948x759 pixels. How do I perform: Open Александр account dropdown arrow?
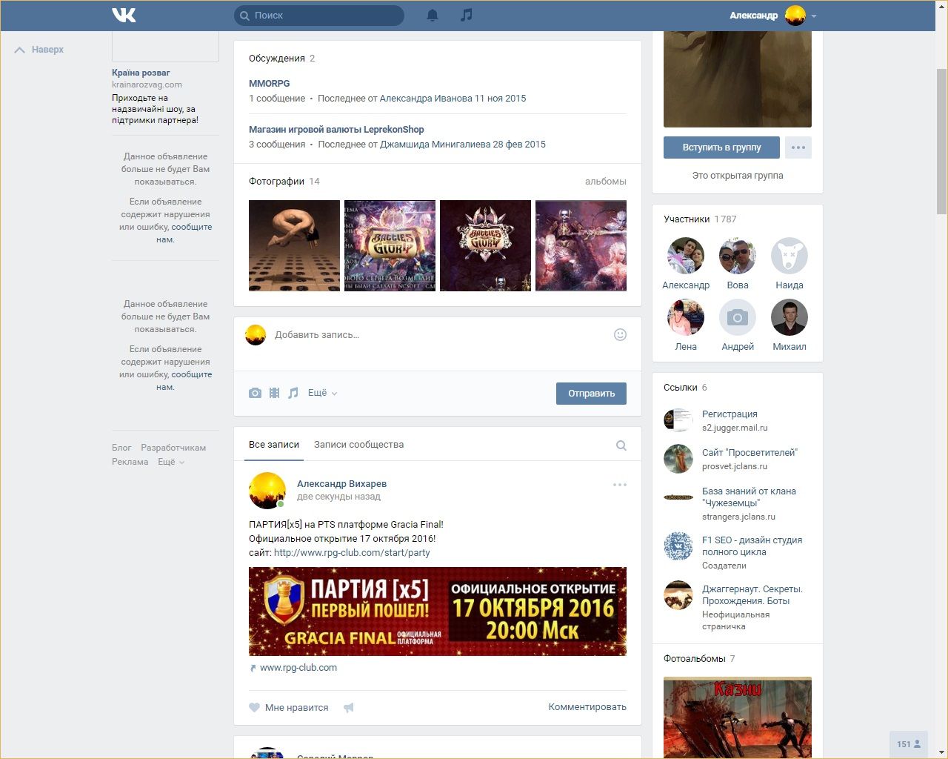coord(813,16)
